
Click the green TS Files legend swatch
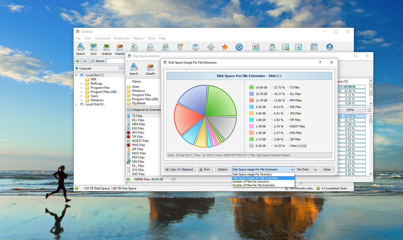pyautogui.click(x=251, y=87)
